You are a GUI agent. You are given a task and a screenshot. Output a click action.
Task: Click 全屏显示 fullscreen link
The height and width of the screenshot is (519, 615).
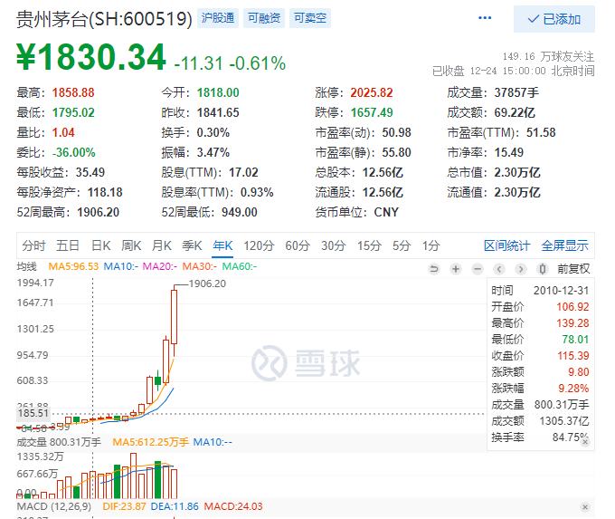click(564, 246)
